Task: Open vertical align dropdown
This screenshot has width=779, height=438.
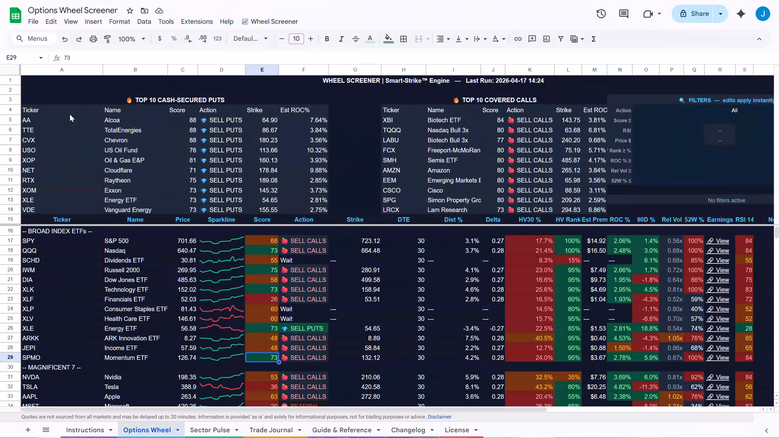Action: pos(462,39)
